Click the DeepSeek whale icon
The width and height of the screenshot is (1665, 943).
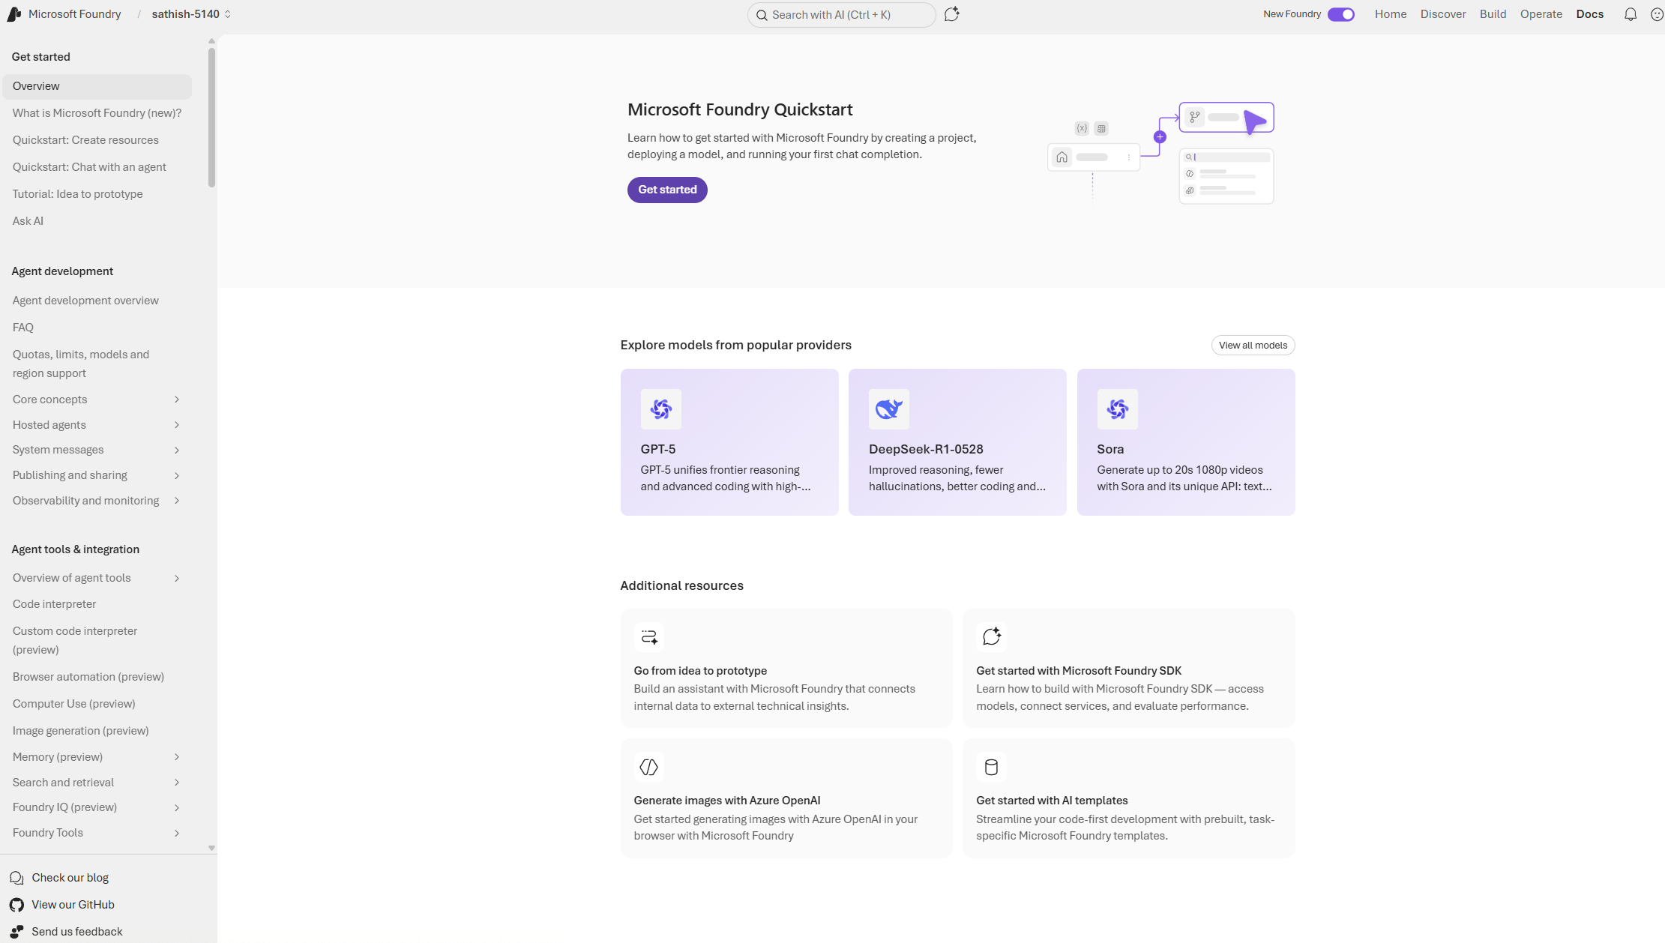point(888,409)
